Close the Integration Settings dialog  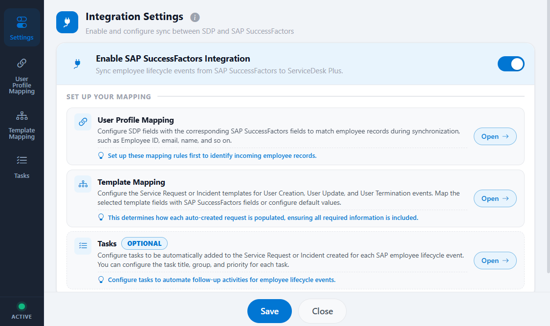click(x=322, y=311)
